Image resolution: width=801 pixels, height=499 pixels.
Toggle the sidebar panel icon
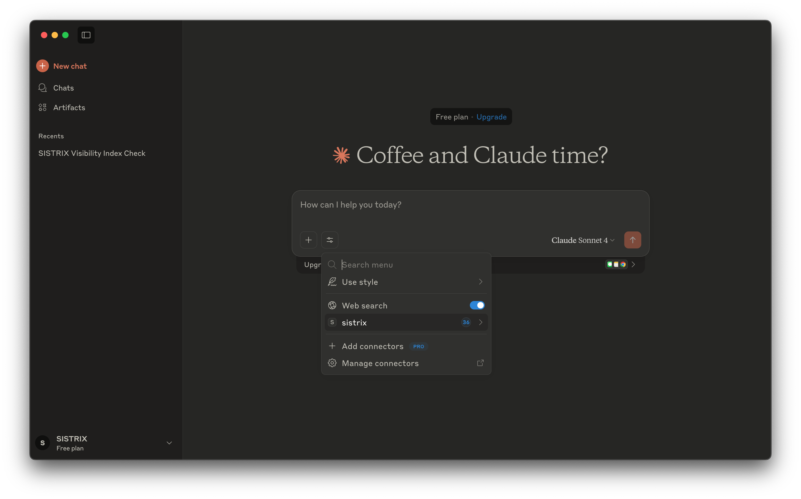(x=86, y=35)
